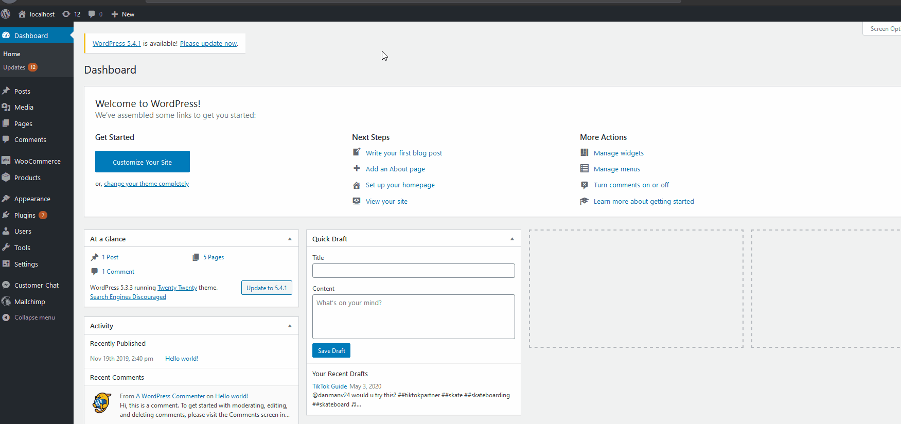Go to Updates submenu under Dashboard
Image resolution: width=901 pixels, height=424 pixels.
[x=20, y=67]
